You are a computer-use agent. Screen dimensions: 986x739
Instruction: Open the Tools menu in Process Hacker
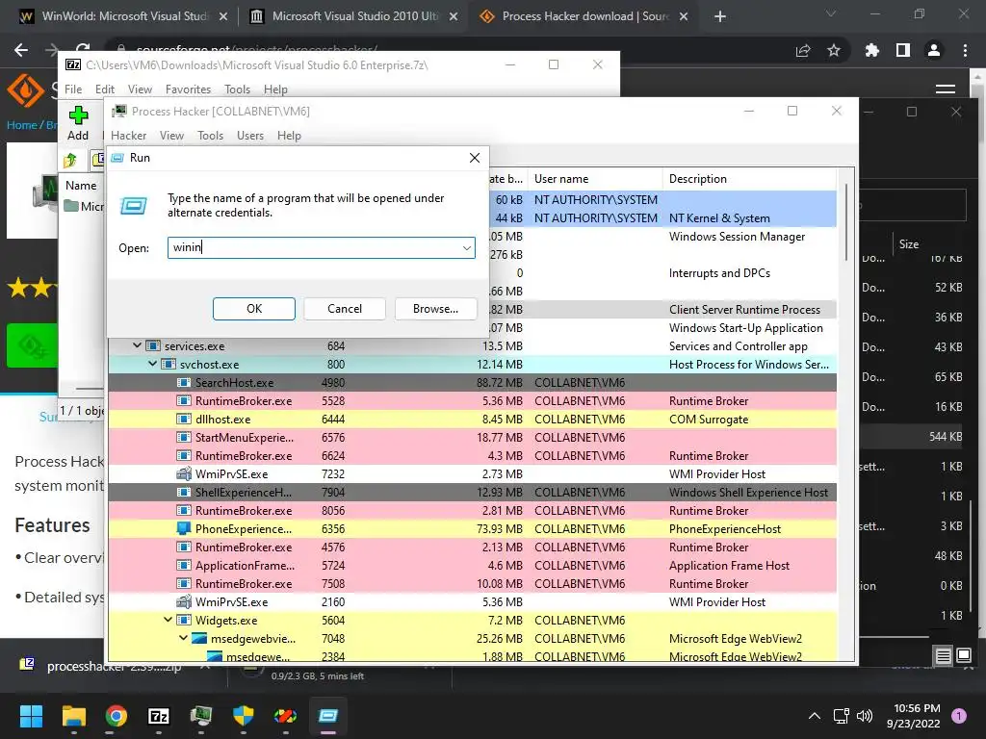click(210, 136)
